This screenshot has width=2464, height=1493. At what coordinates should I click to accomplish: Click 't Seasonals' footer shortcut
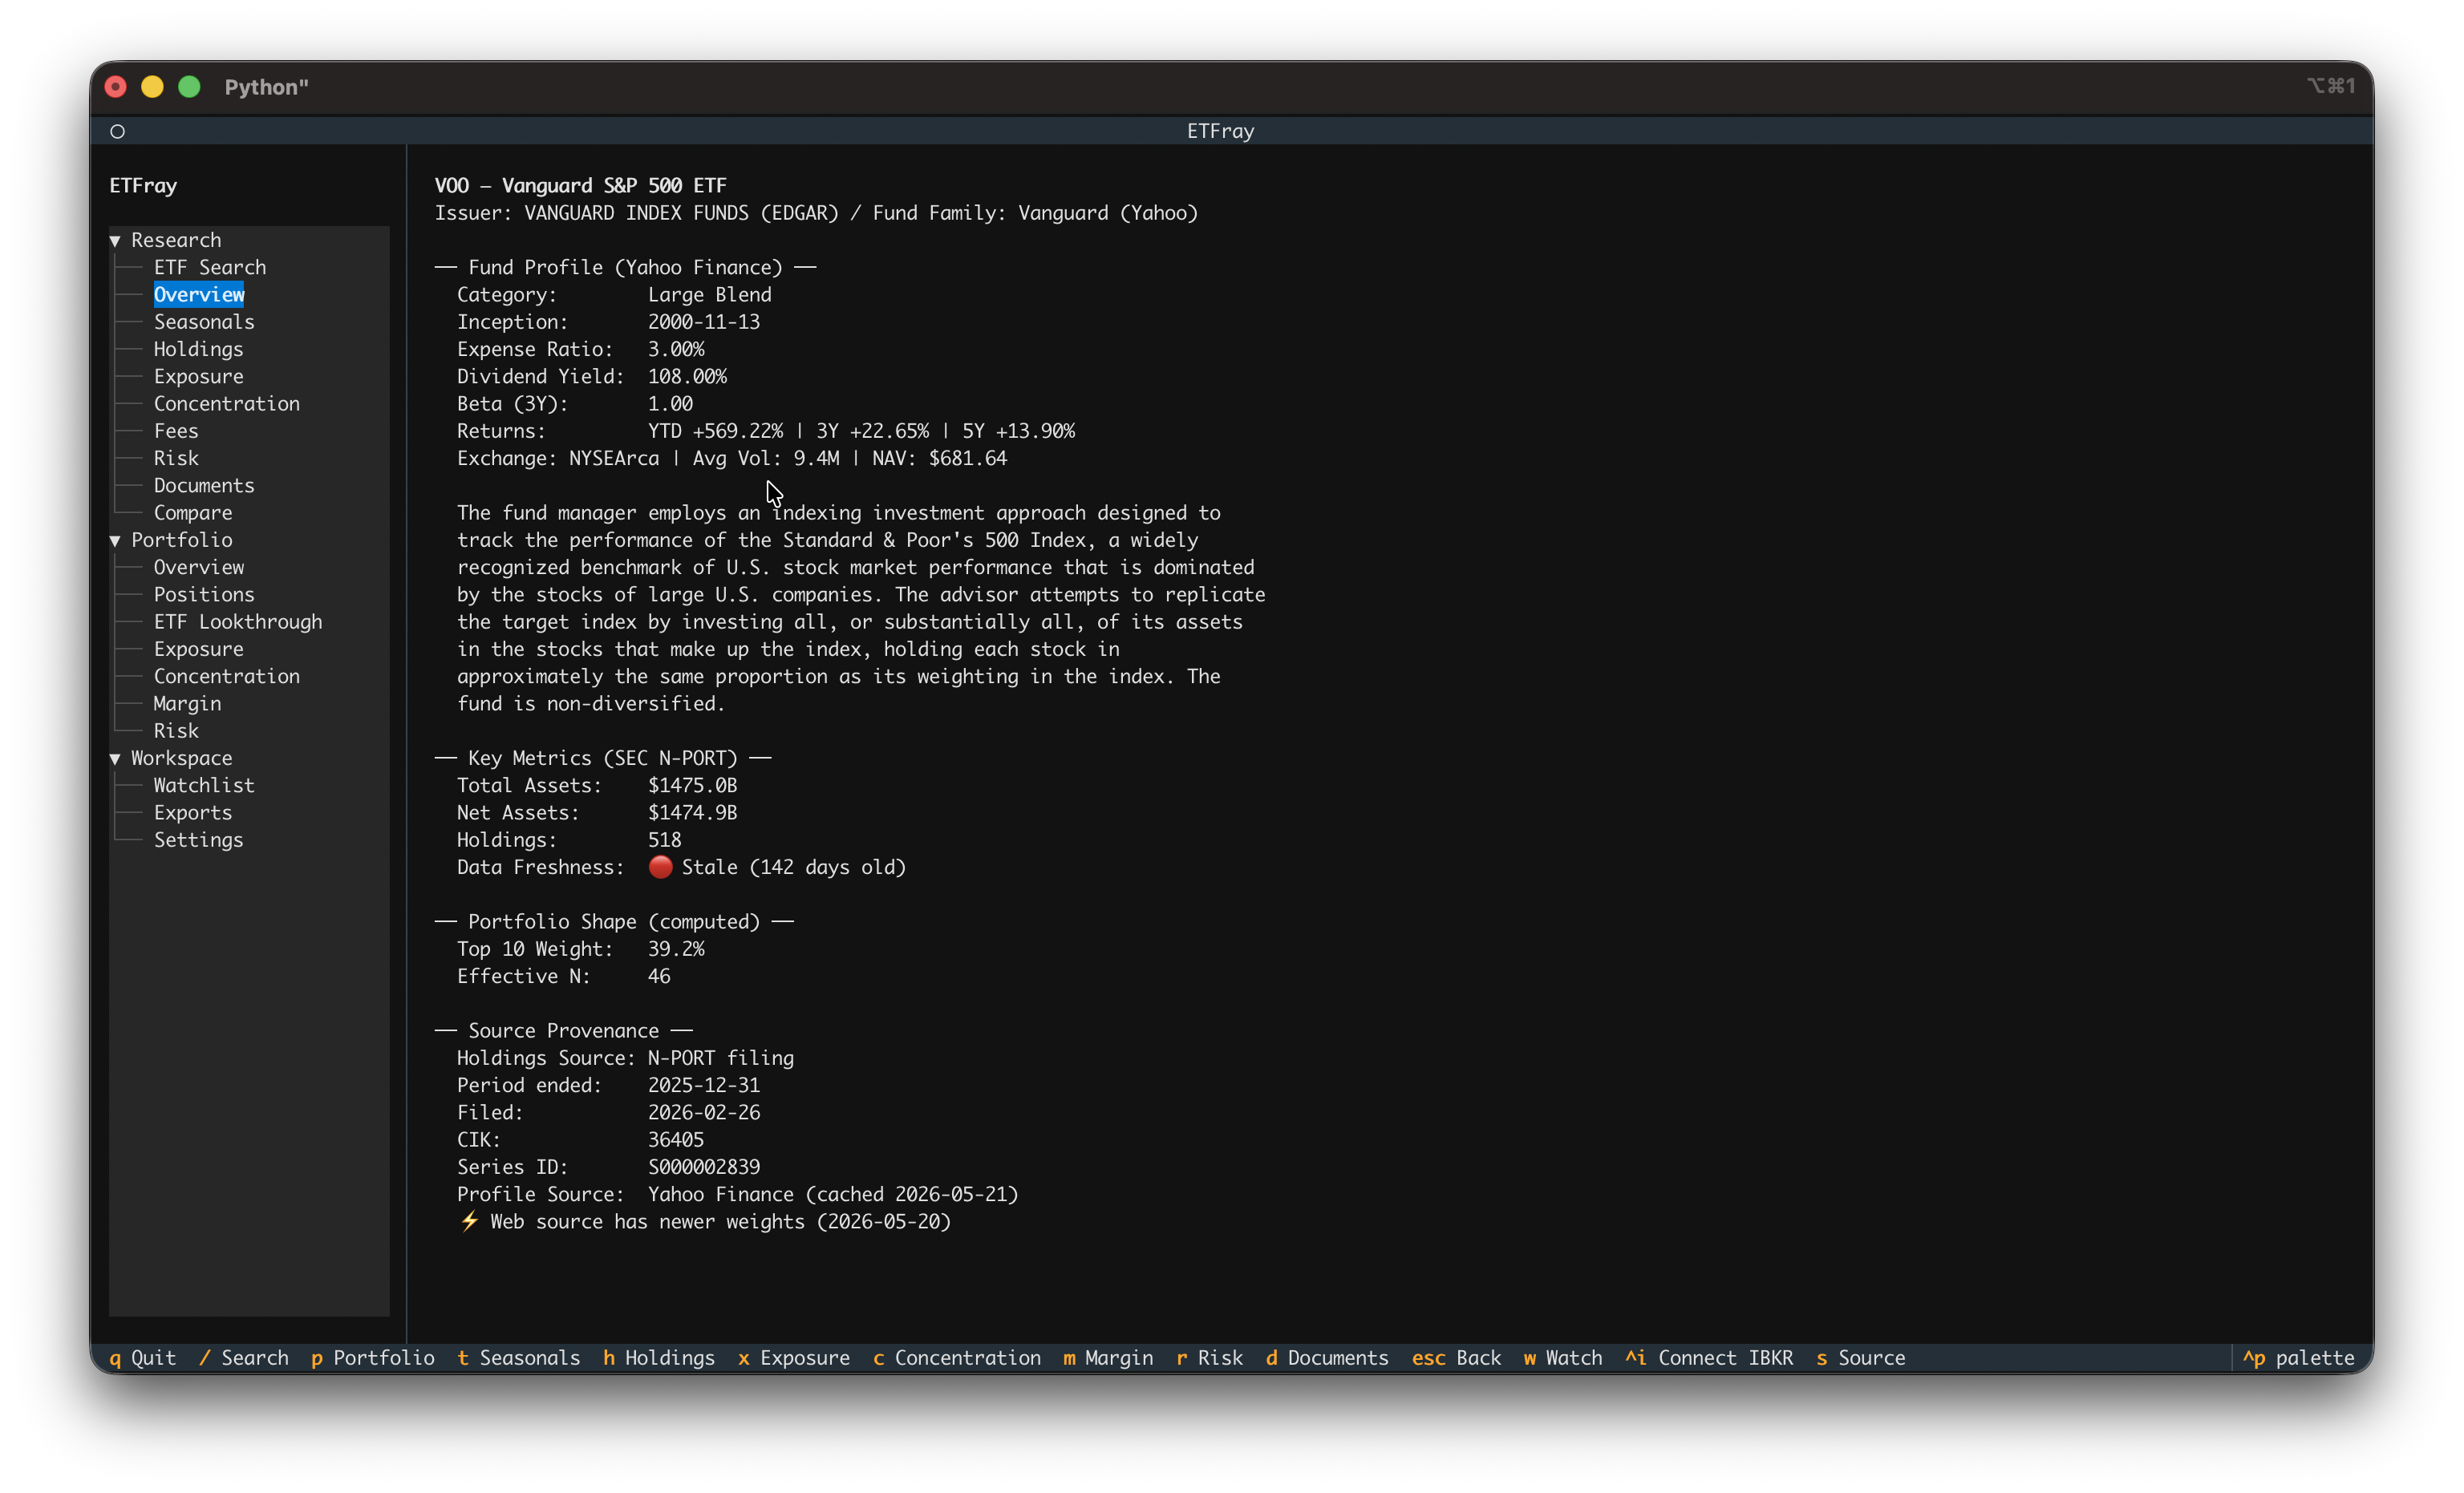(519, 1357)
